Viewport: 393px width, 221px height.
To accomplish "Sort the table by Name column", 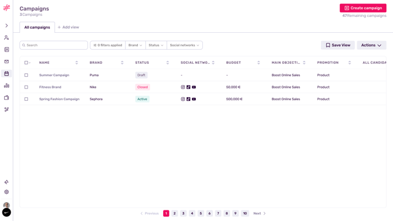I will click(x=77, y=63).
